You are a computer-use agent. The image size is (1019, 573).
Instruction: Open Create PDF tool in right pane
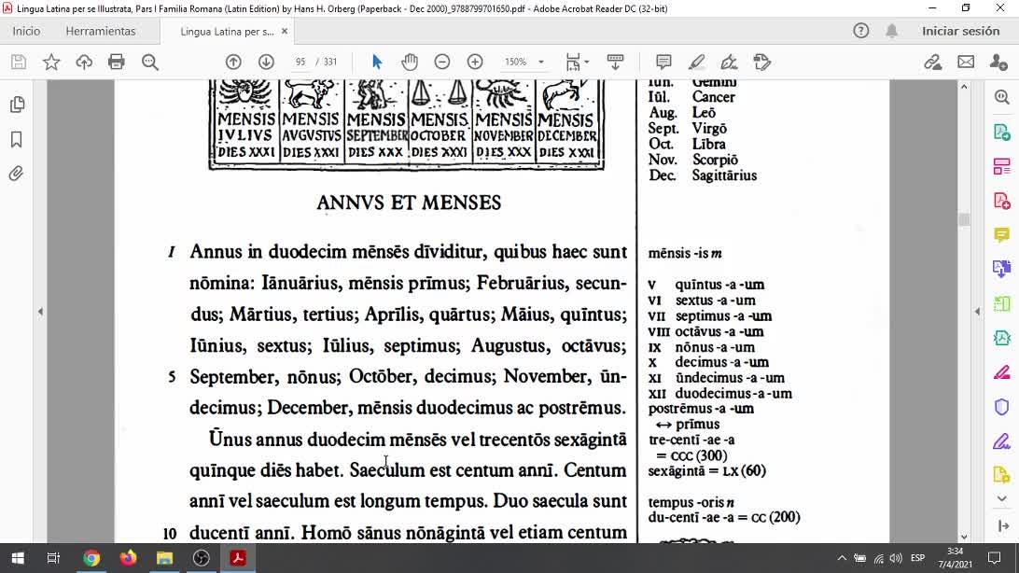[x=1002, y=201]
